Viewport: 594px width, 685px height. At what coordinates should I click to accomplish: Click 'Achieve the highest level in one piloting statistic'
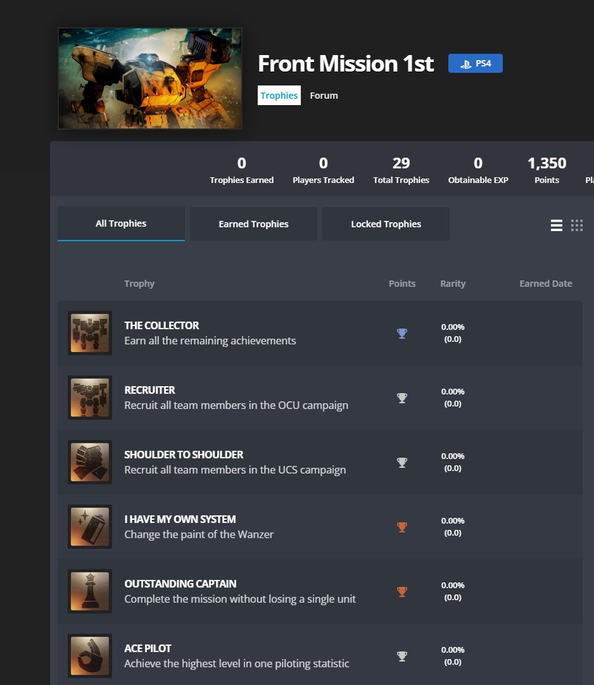pos(237,663)
